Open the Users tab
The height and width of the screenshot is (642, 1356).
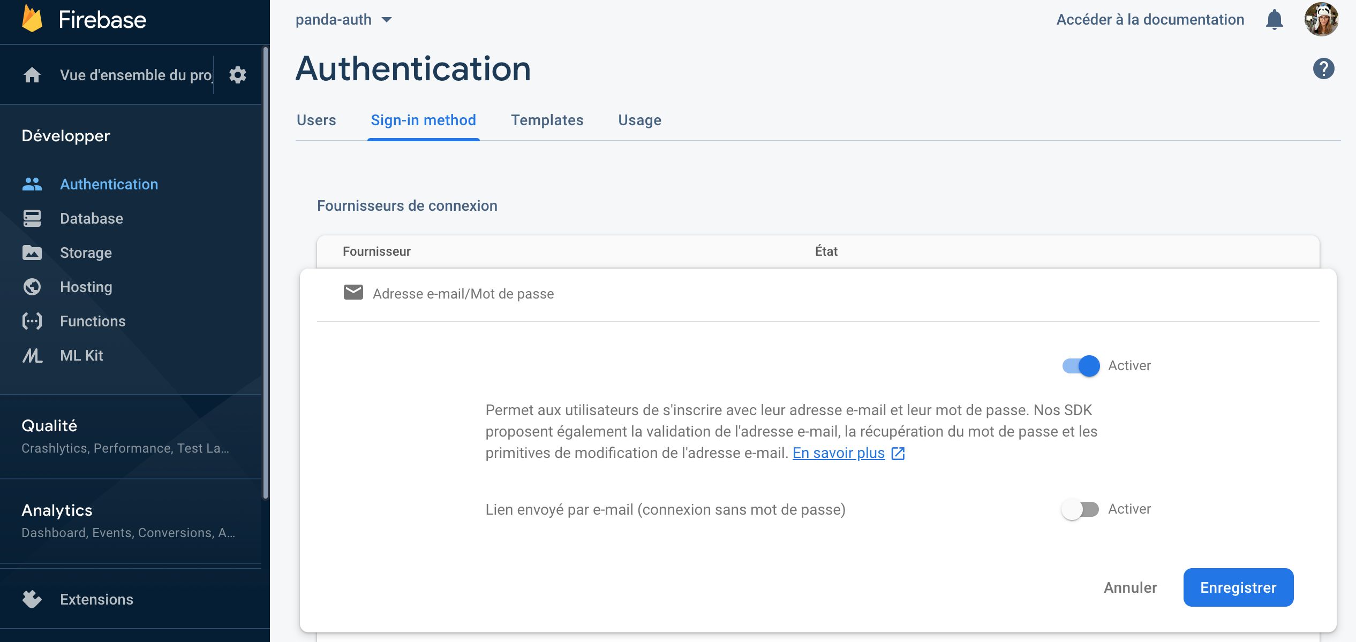pyautogui.click(x=316, y=120)
